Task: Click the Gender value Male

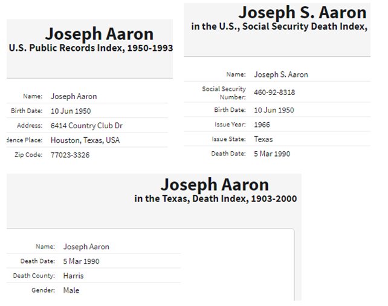Action: click(71, 290)
